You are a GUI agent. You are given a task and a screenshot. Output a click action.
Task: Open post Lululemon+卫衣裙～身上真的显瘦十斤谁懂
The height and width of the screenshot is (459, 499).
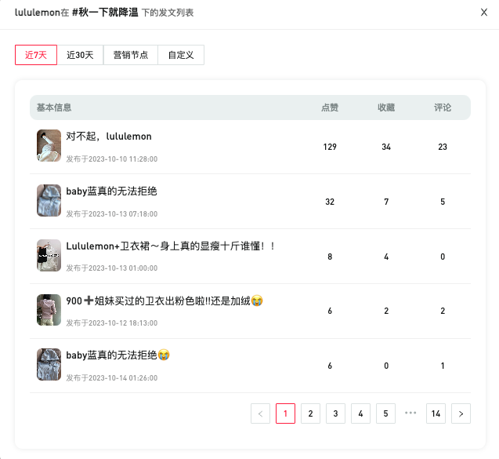[x=171, y=246]
